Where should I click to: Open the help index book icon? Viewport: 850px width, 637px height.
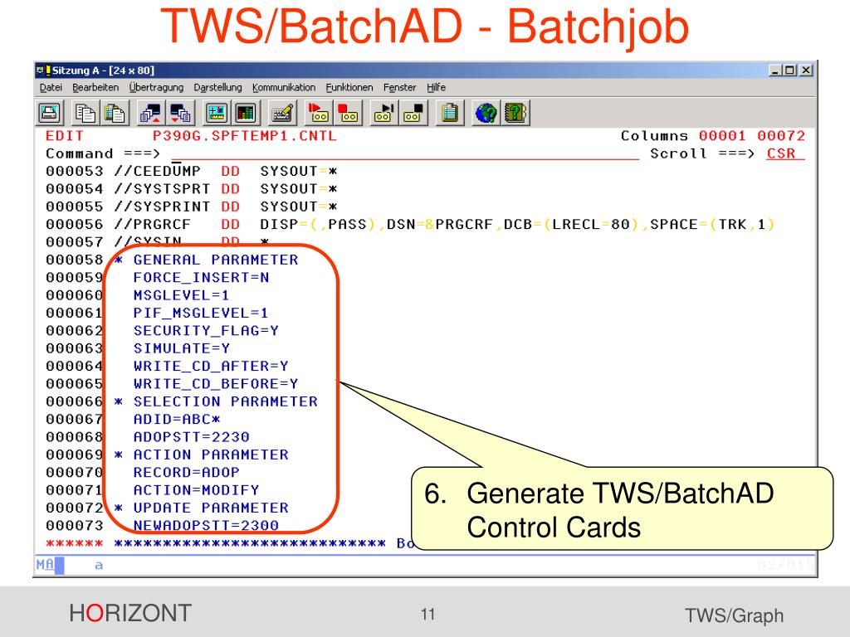point(515,113)
